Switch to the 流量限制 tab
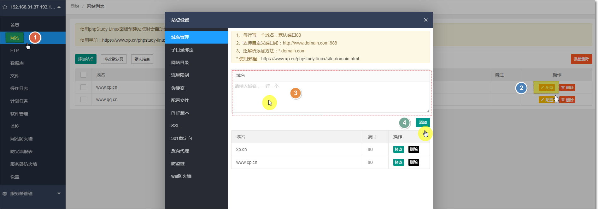This screenshot has width=598, height=209. [196, 75]
